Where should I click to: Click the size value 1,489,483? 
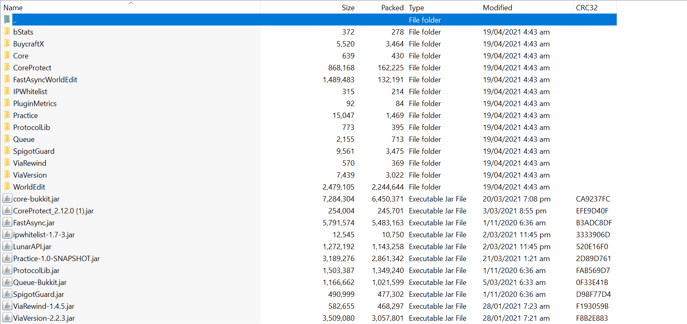tap(339, 80)
